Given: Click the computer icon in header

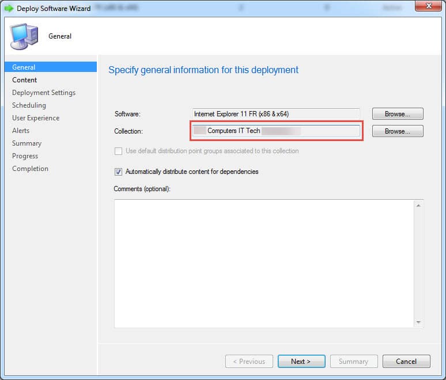Looking at the screenshot, I should [x=24, y=36].
